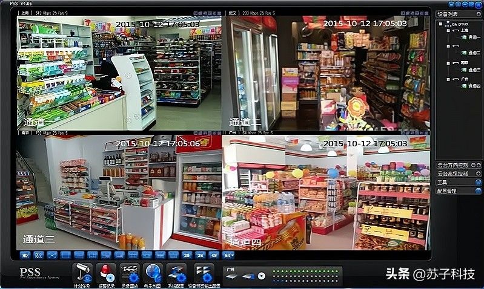Select the 36-window split layout
Screen dimensions: 484x289
[201, 255]
